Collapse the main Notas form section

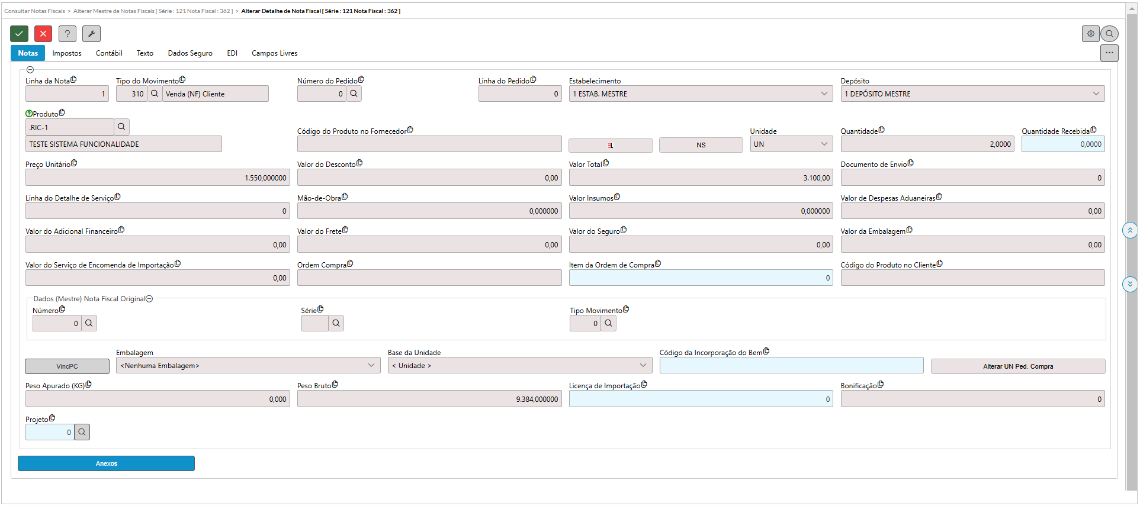pyautogui.click(x=30, y=70)
